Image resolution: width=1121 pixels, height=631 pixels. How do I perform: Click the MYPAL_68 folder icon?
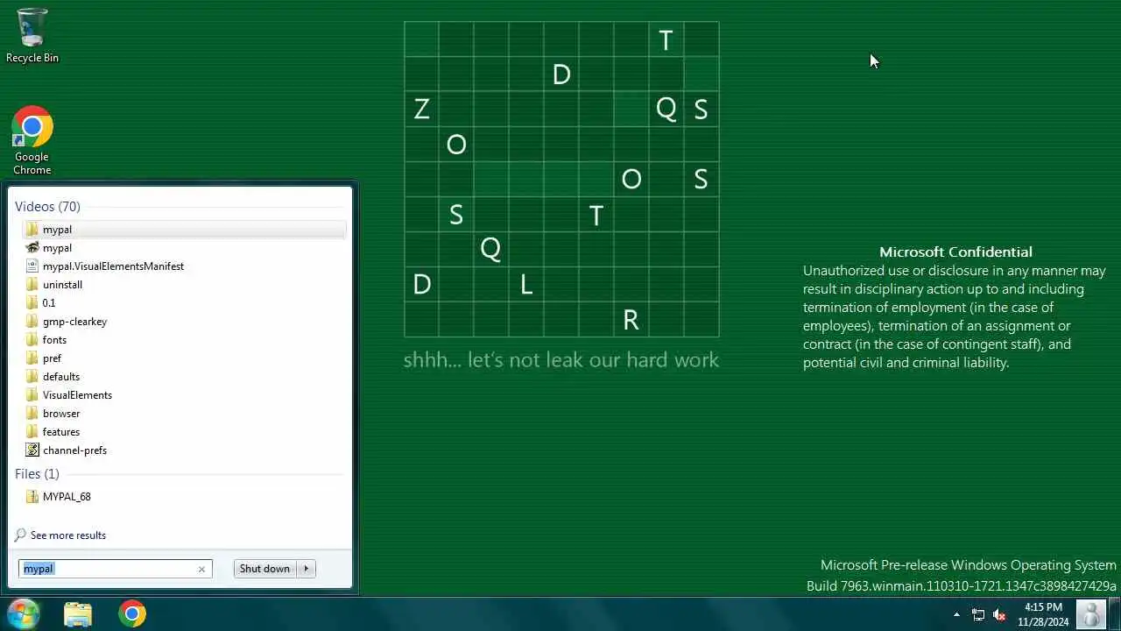32,497
